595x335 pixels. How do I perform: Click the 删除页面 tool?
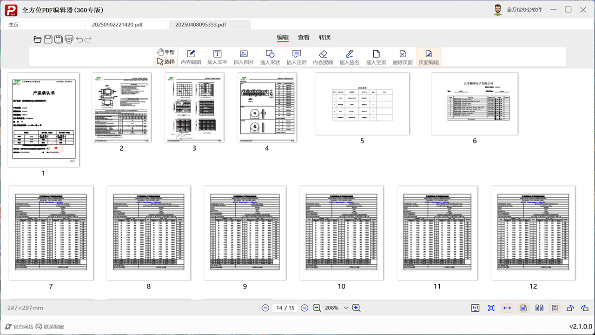tap(402, 56)
